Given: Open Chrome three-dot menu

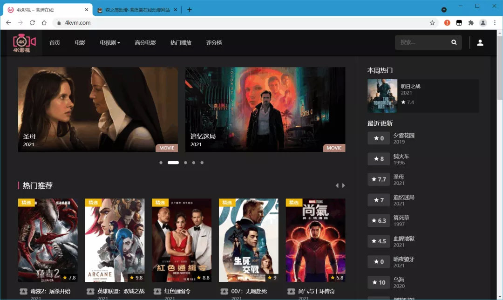Looking at the screenshot, I should coord(495,23).
